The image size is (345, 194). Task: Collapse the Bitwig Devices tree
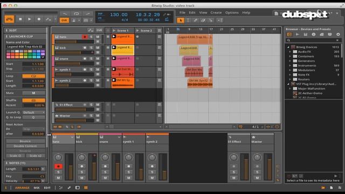point(288,47)
